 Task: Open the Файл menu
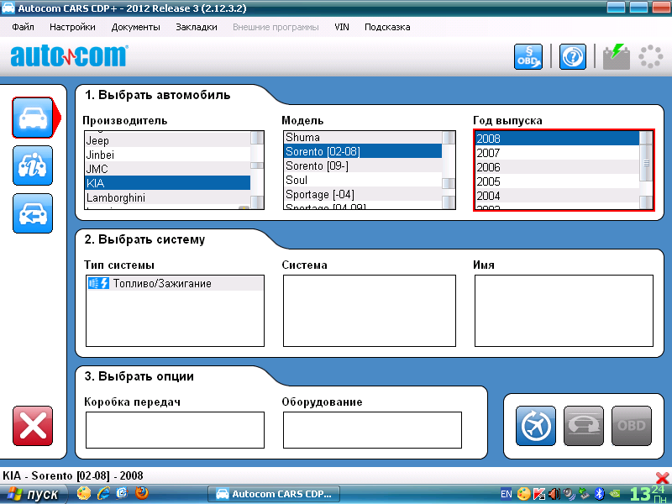click(x=24, y=27)
